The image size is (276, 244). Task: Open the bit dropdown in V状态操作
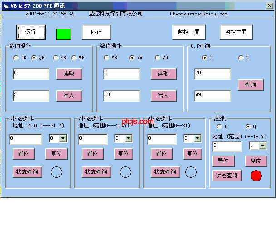(128, 138)
